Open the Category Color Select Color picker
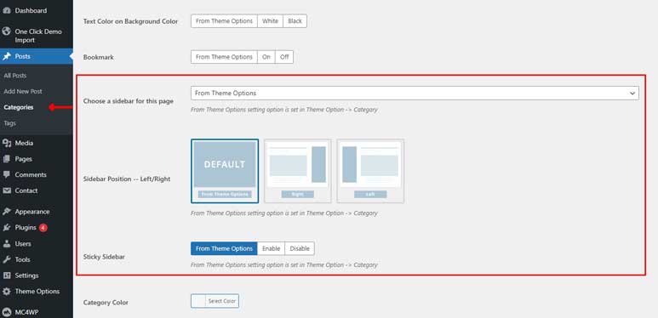658x318 pixels. point(215,301)
